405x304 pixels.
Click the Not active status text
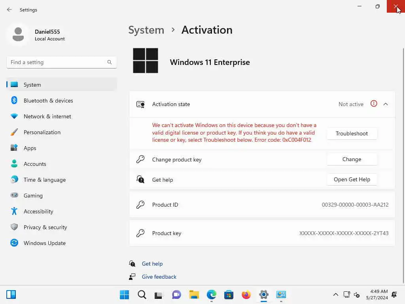point(351,104)
